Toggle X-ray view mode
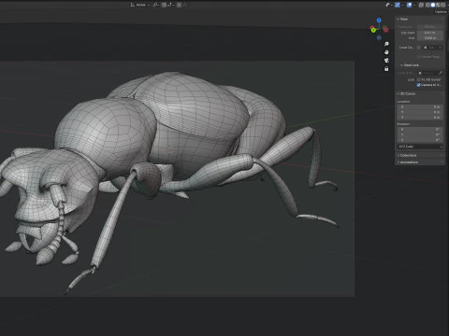 tap(421, 5)
